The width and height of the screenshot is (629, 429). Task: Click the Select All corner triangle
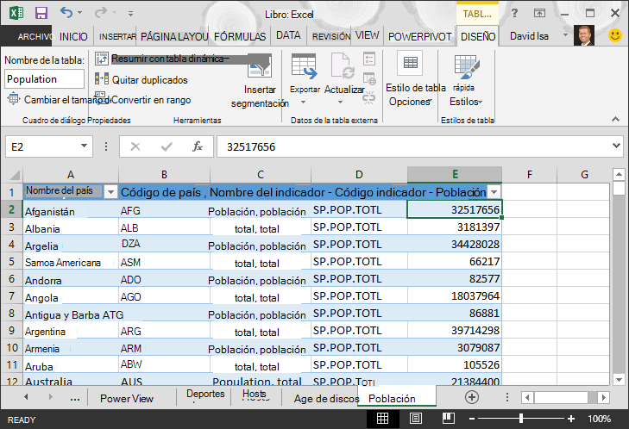[x=15, y=175]
